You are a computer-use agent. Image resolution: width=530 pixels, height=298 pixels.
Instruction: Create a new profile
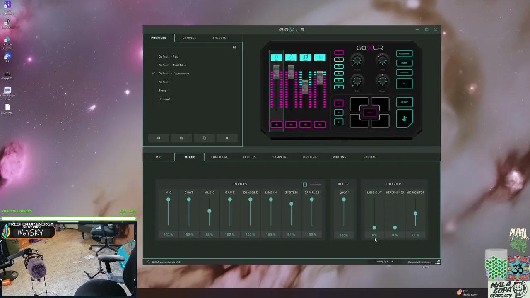tap(181, 138)
